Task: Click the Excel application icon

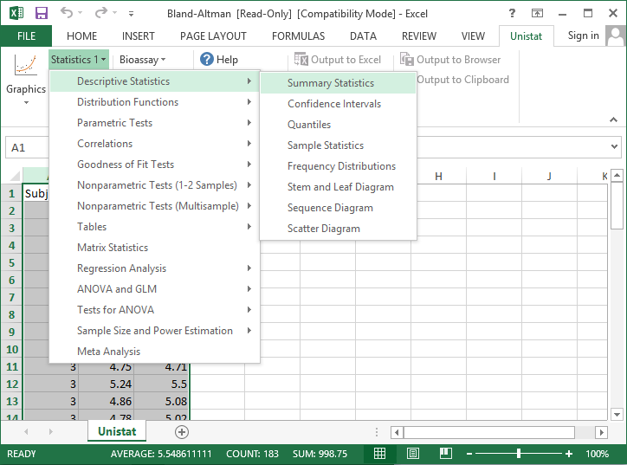Action: pos(16,13)
